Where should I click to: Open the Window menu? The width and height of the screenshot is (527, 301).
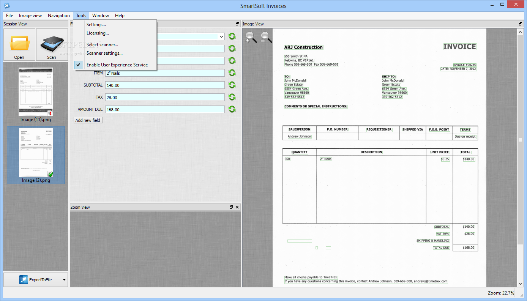101,16
